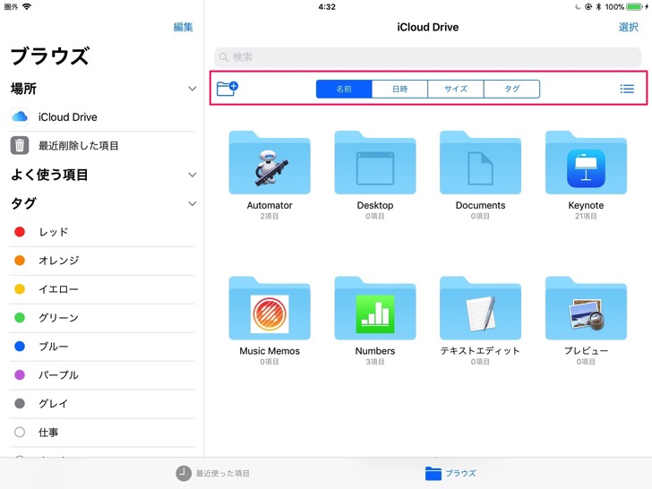Click the グリーン tag label
652x489 pixels.
tap(58, 318)
